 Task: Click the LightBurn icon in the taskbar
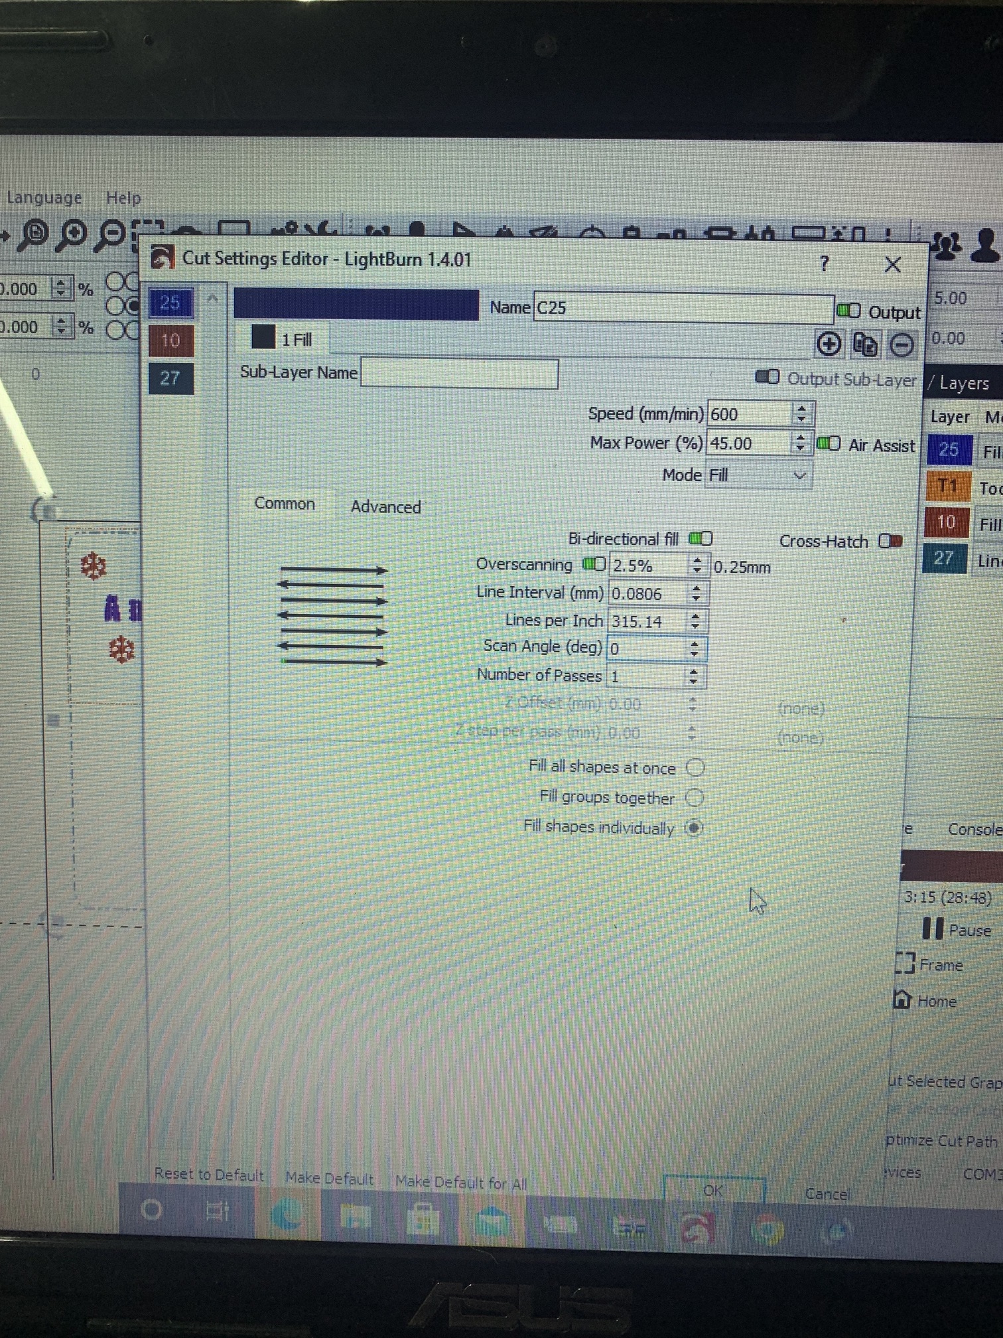[698, 1228]
